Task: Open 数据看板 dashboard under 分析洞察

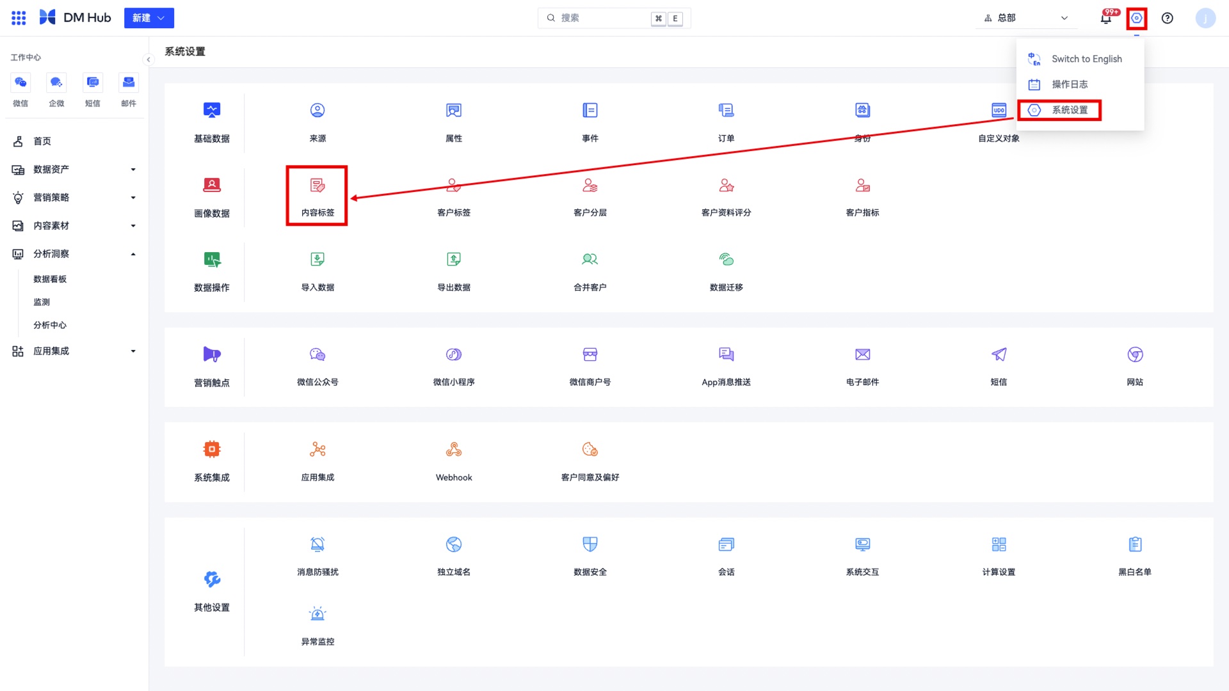Action: [x=50, y=279]
